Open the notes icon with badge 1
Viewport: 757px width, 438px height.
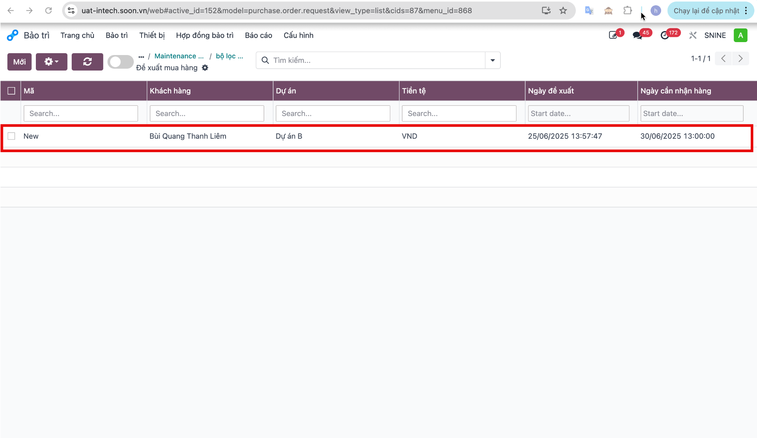coord(613,35)
